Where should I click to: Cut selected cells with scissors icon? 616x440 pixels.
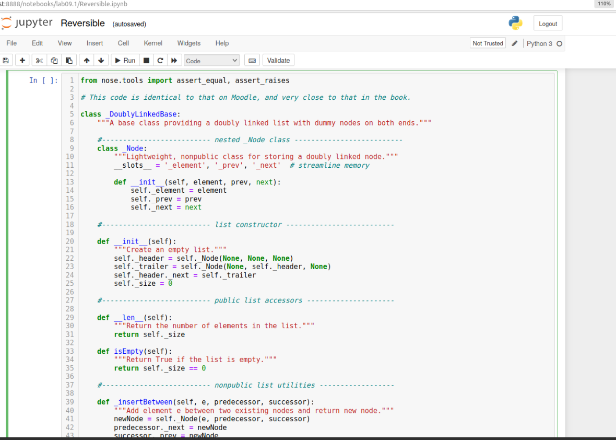39,61
